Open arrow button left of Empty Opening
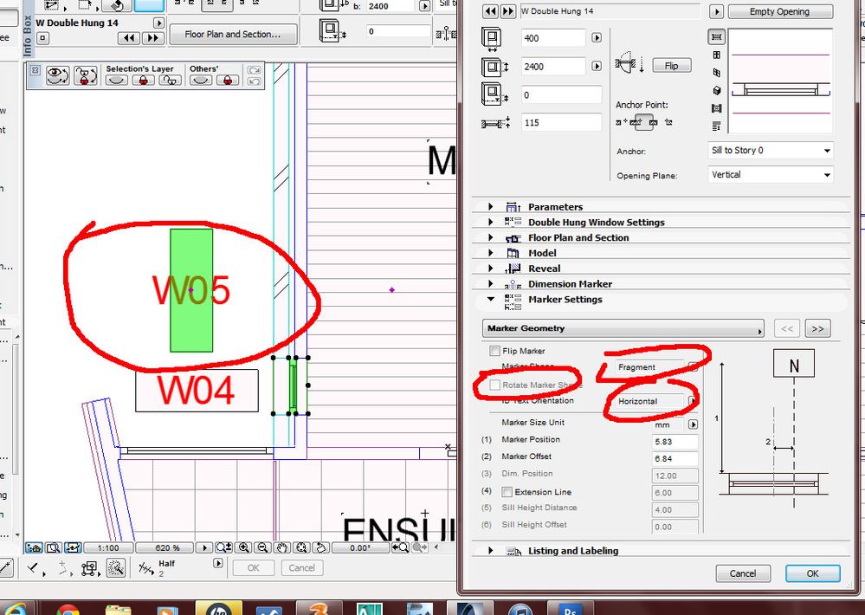This screenshot has width=865, height=615. [x=716, y=11]
